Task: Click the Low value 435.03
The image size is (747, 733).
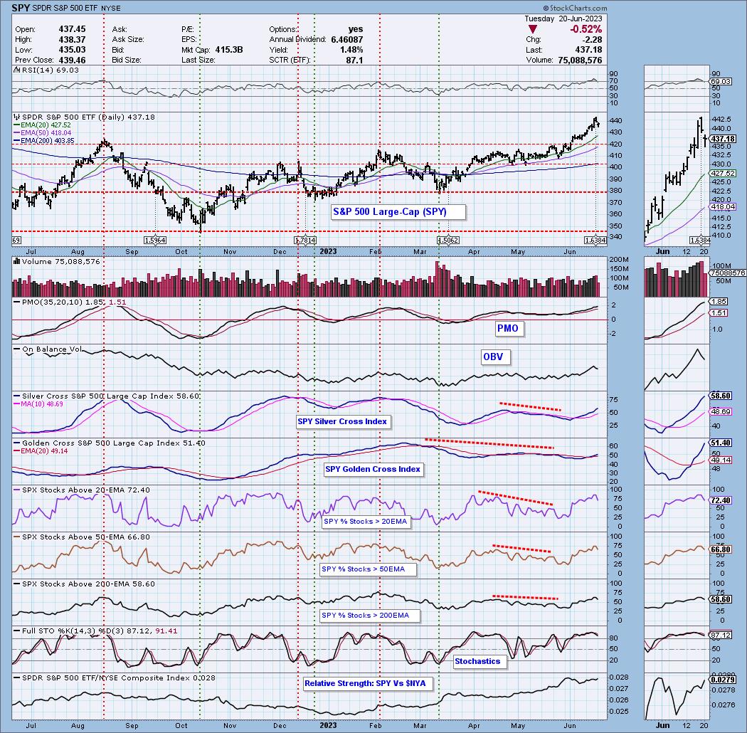Action: [73, 50]
